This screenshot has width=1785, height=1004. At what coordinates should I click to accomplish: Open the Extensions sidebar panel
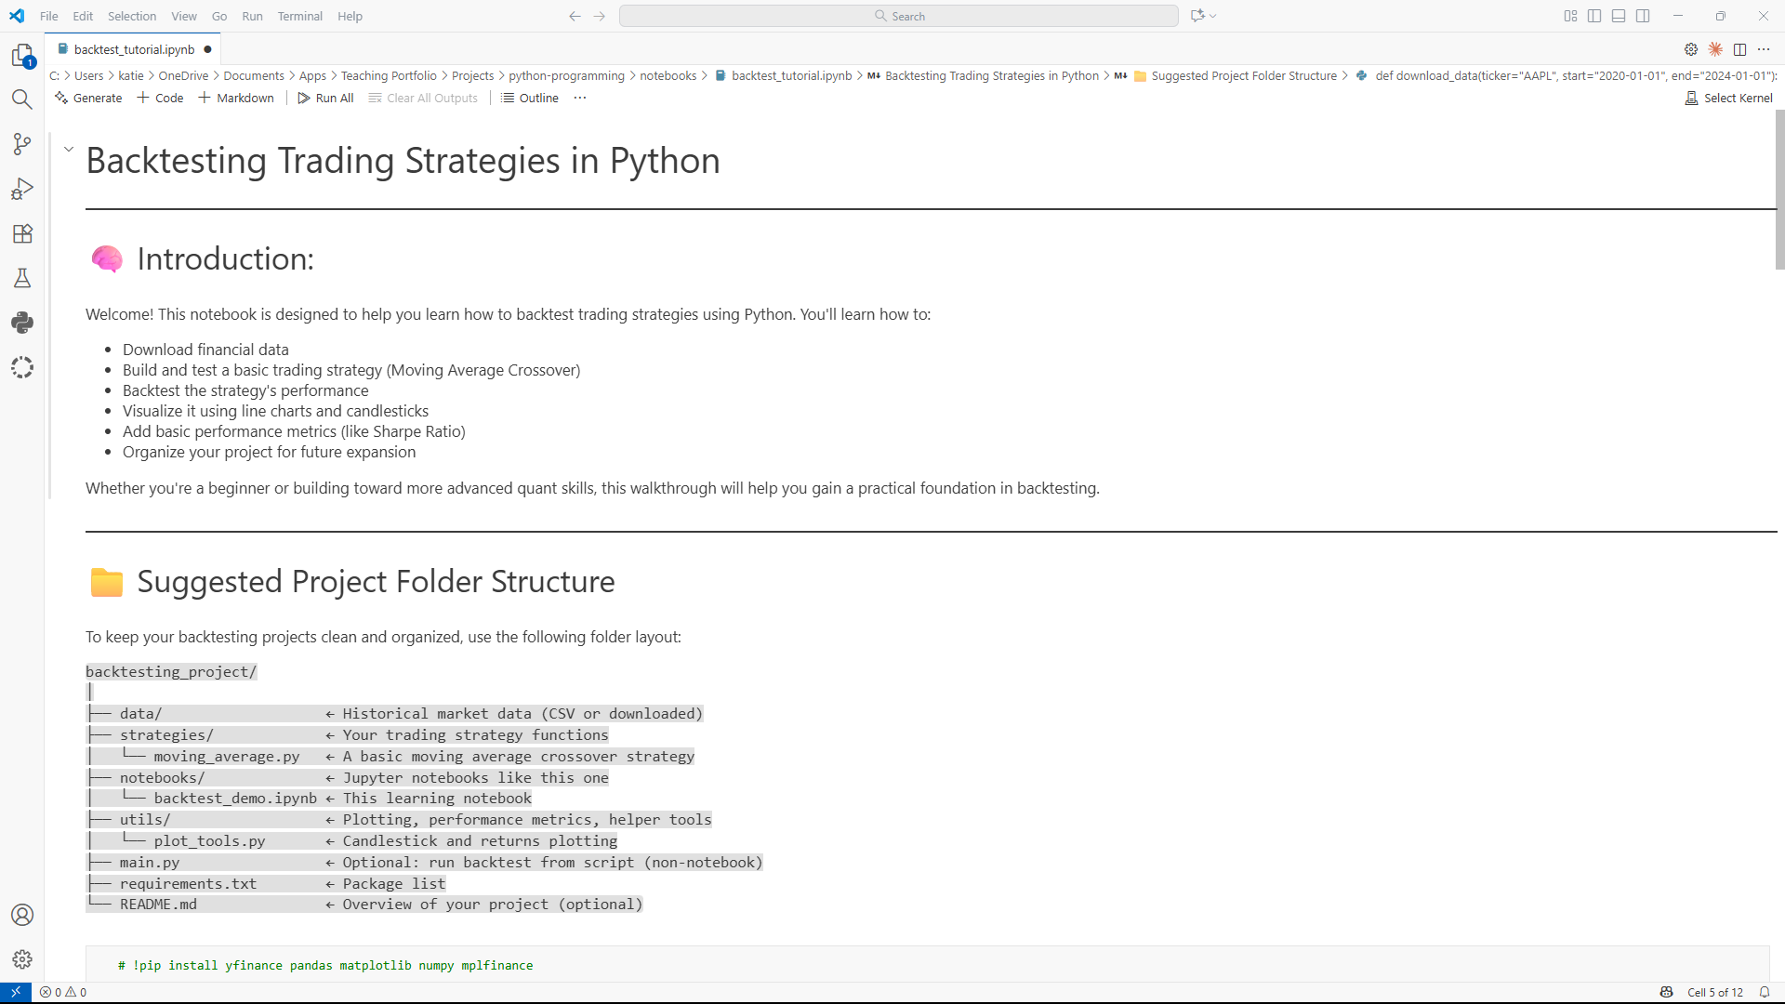click(22, 233)
